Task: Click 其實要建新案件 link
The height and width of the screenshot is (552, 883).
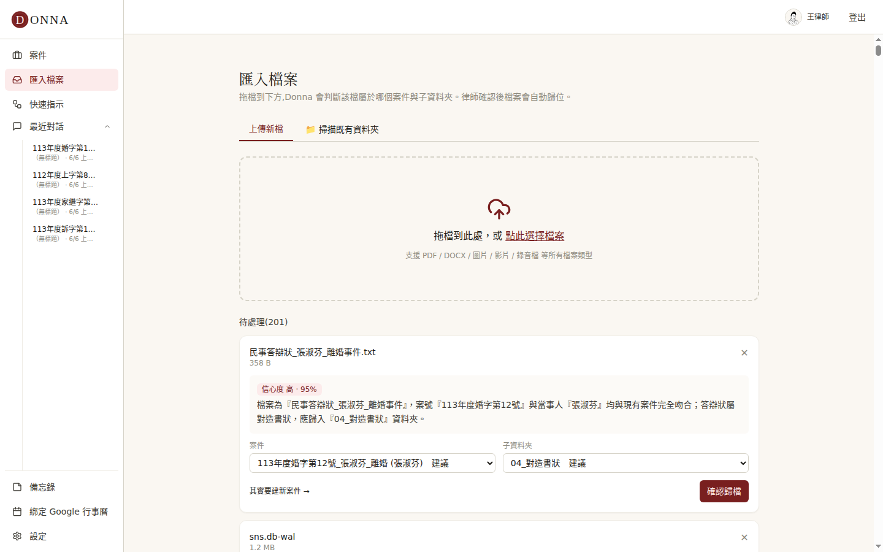Action: (x=280, y=491)
